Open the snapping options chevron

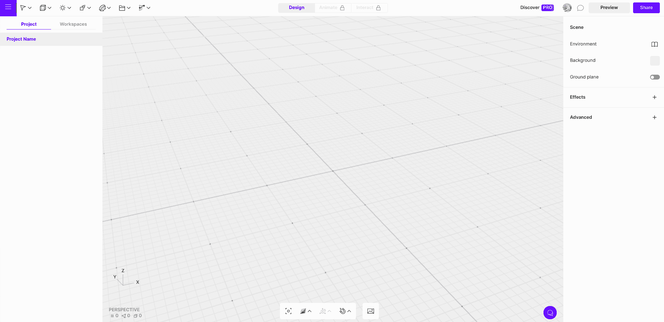pyautogui.click(x=349, y=311)
